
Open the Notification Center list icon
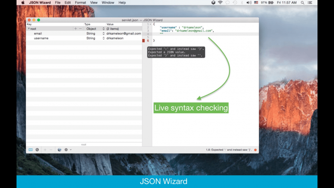310,3
